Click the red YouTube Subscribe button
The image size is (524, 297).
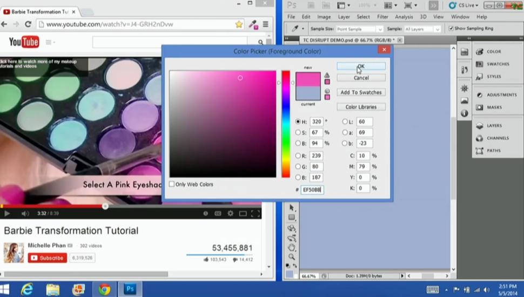coord(48,258)
